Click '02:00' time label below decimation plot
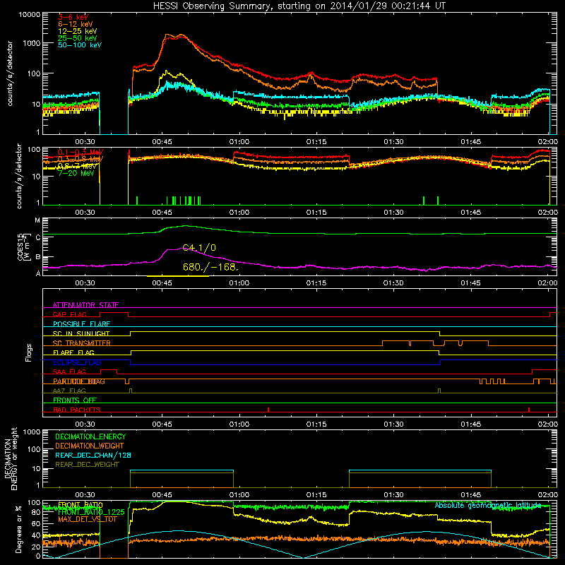The image size is (565, 565). [547, 495]
